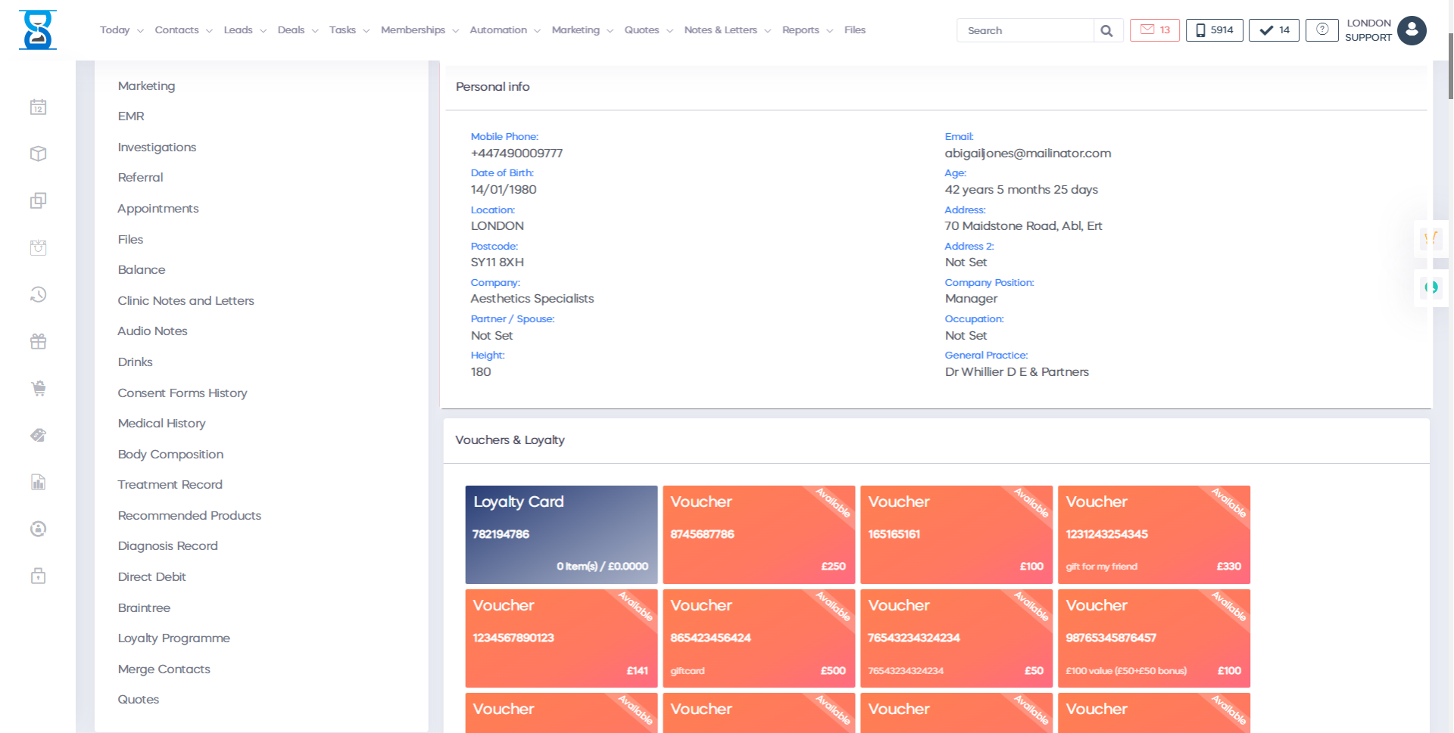The width and height of the screenshot is (1454, 733).
Task: Click the user profile avatar
Action: click(x=1411, y=30)
